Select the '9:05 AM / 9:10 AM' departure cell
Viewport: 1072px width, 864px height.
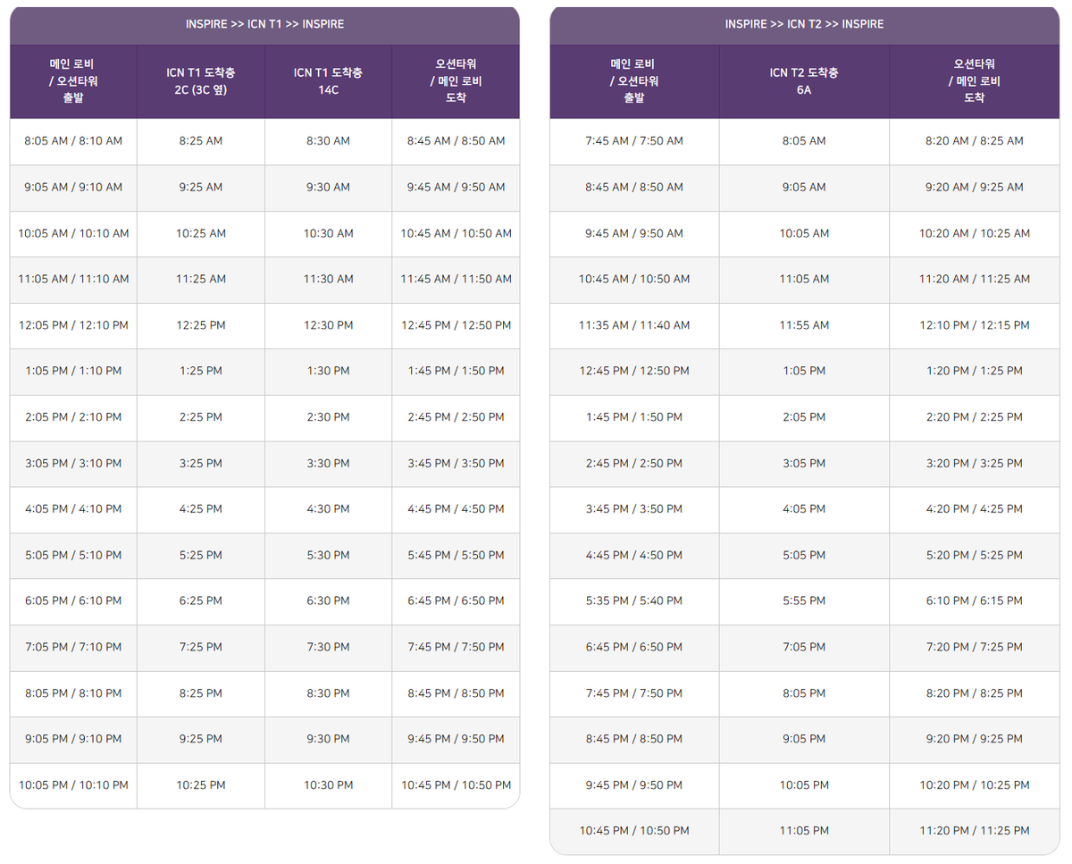[x=73, y=188]
